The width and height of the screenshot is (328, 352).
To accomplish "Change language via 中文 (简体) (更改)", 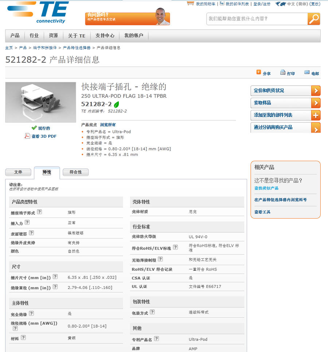I will click(304, 4).
